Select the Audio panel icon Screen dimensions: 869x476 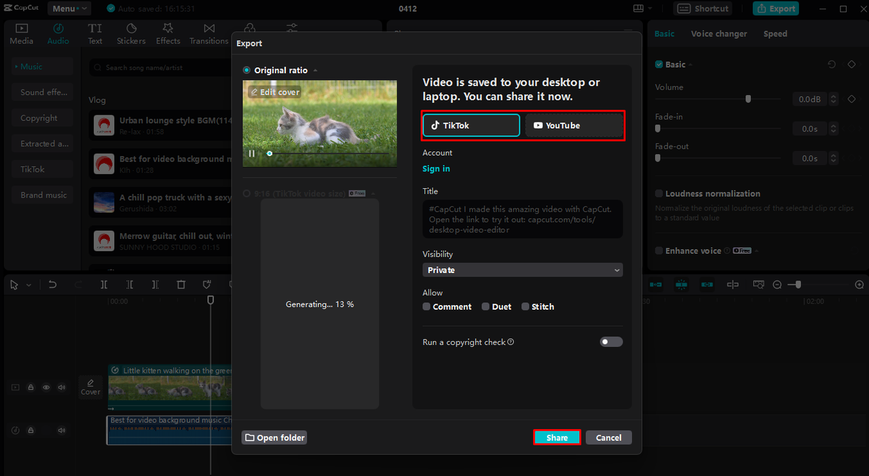[58, 33]
